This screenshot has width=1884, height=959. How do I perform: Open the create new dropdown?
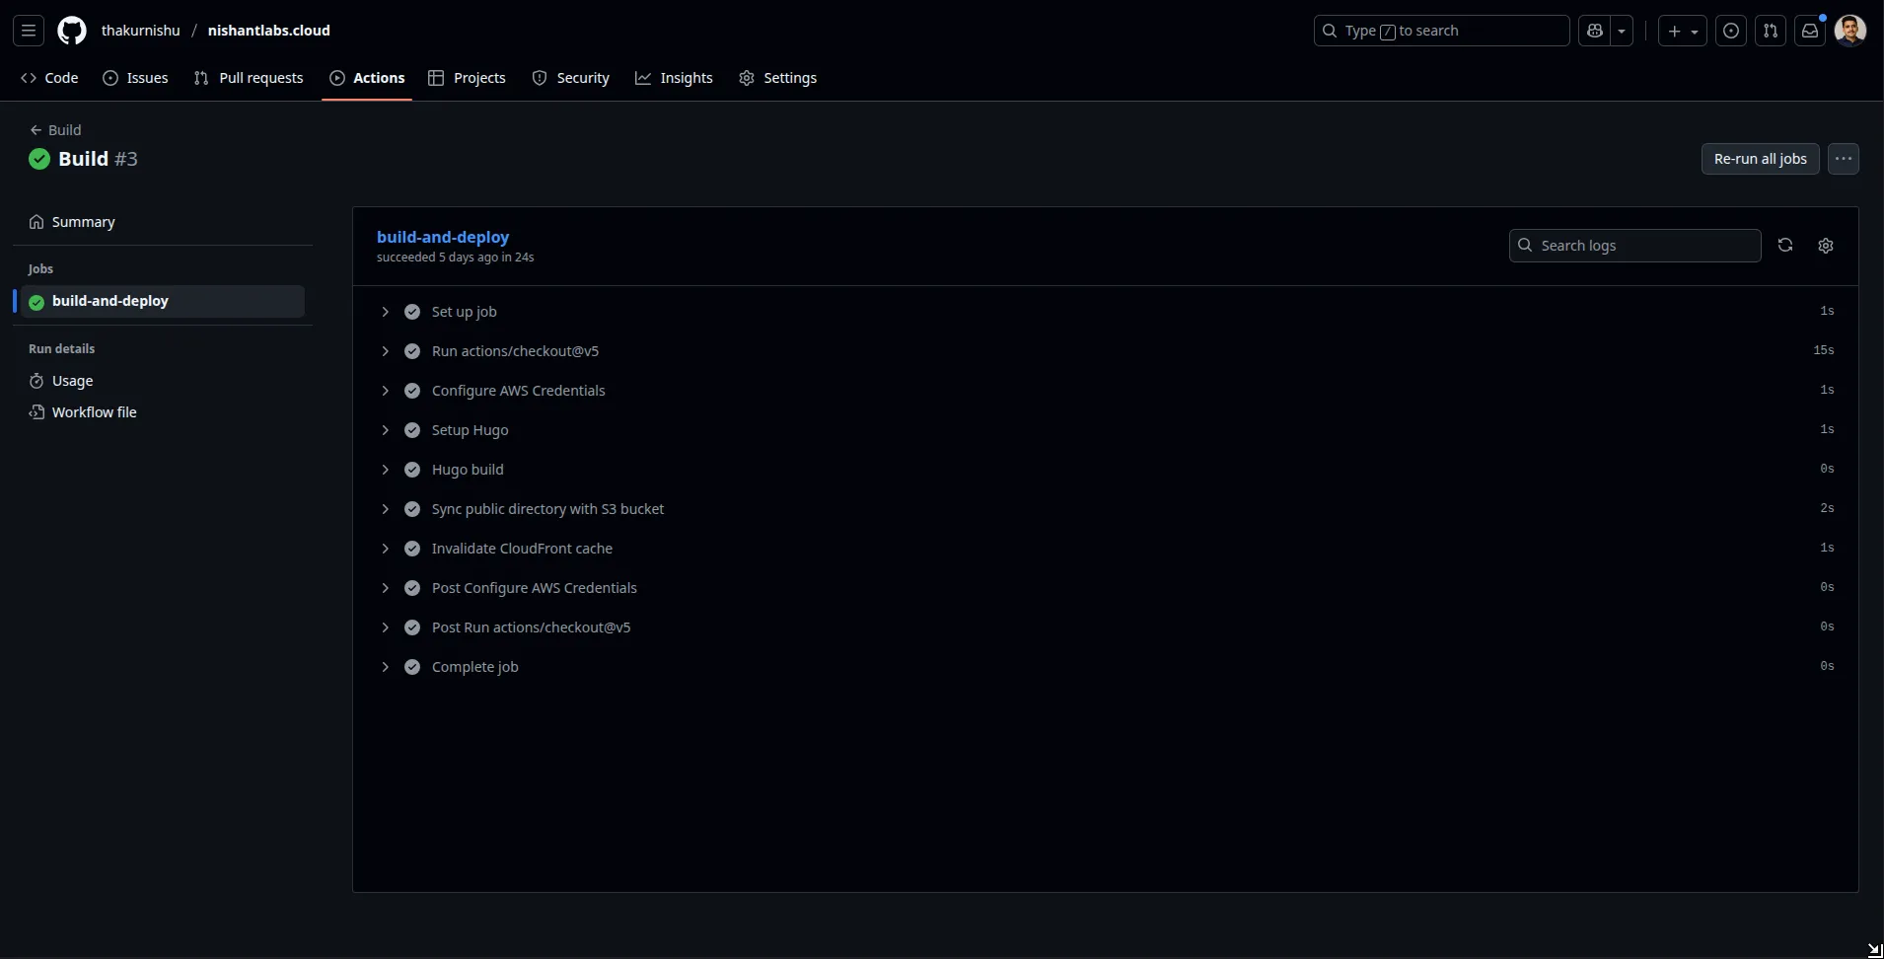(x=1682, y=31)
